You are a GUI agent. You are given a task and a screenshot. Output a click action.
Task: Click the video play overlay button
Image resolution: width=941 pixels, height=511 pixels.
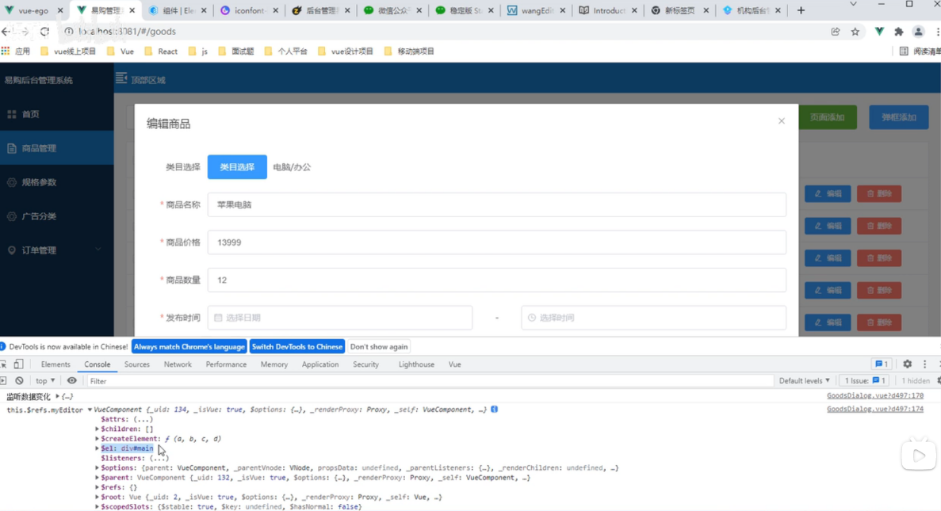coord(919,456)
